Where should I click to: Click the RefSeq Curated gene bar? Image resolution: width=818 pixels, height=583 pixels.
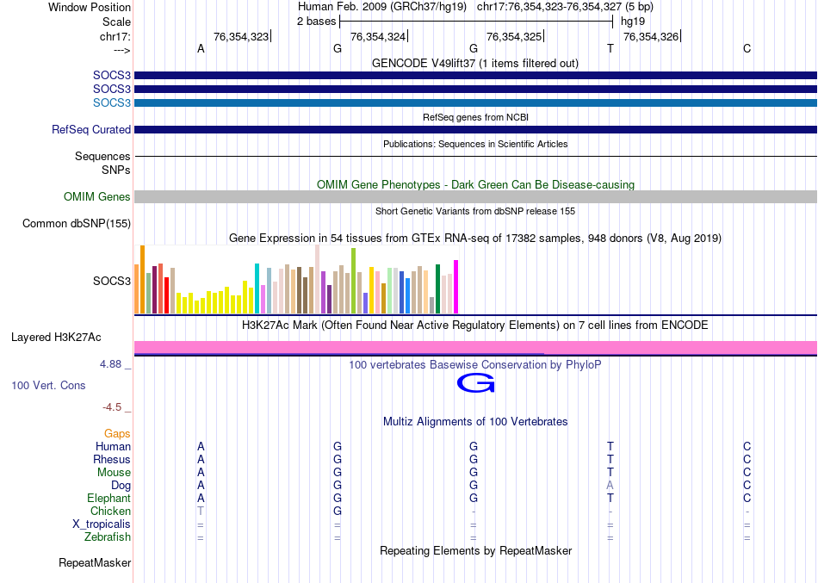[475, 129]
